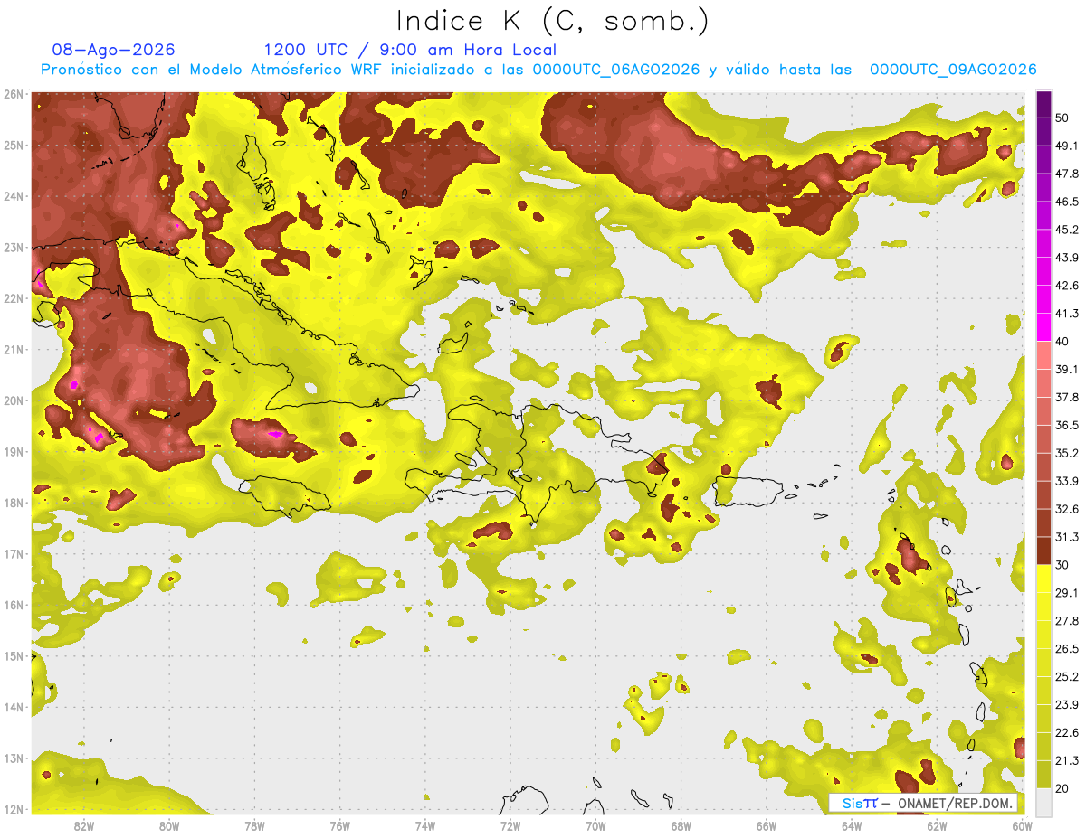Pick the dark purple swatch above the 50 label
Viewport: 1086px width, 838px height.
pyautogui.click(x=1043, y=103)
